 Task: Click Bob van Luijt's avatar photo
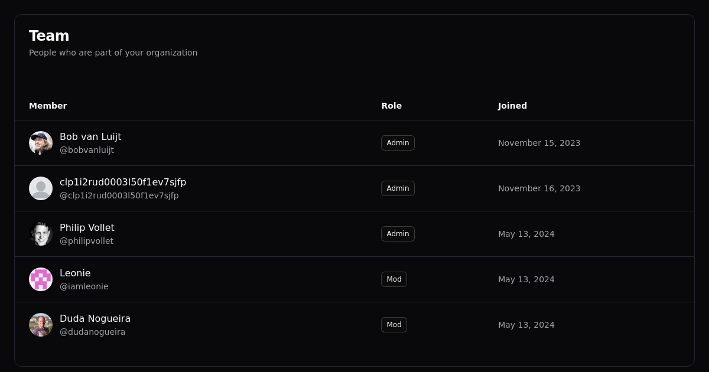pos(41,143)
